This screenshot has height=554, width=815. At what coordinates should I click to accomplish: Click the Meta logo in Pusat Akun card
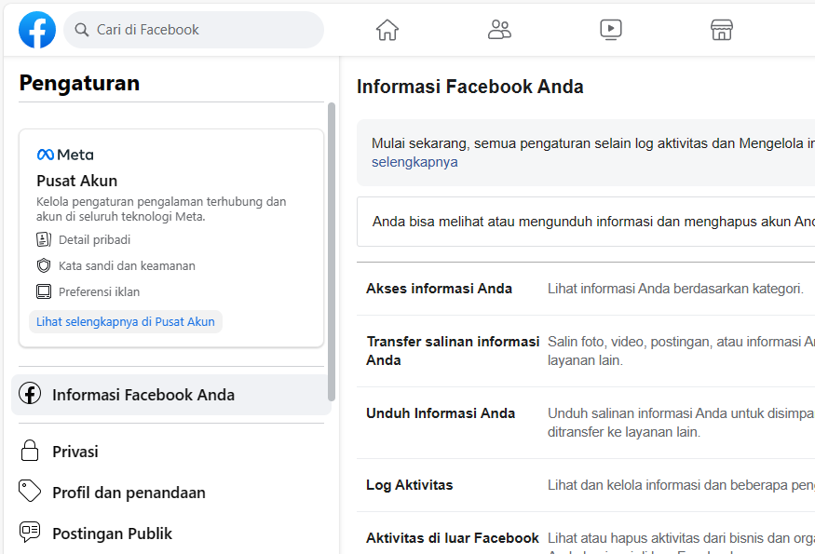click(65, 155)
